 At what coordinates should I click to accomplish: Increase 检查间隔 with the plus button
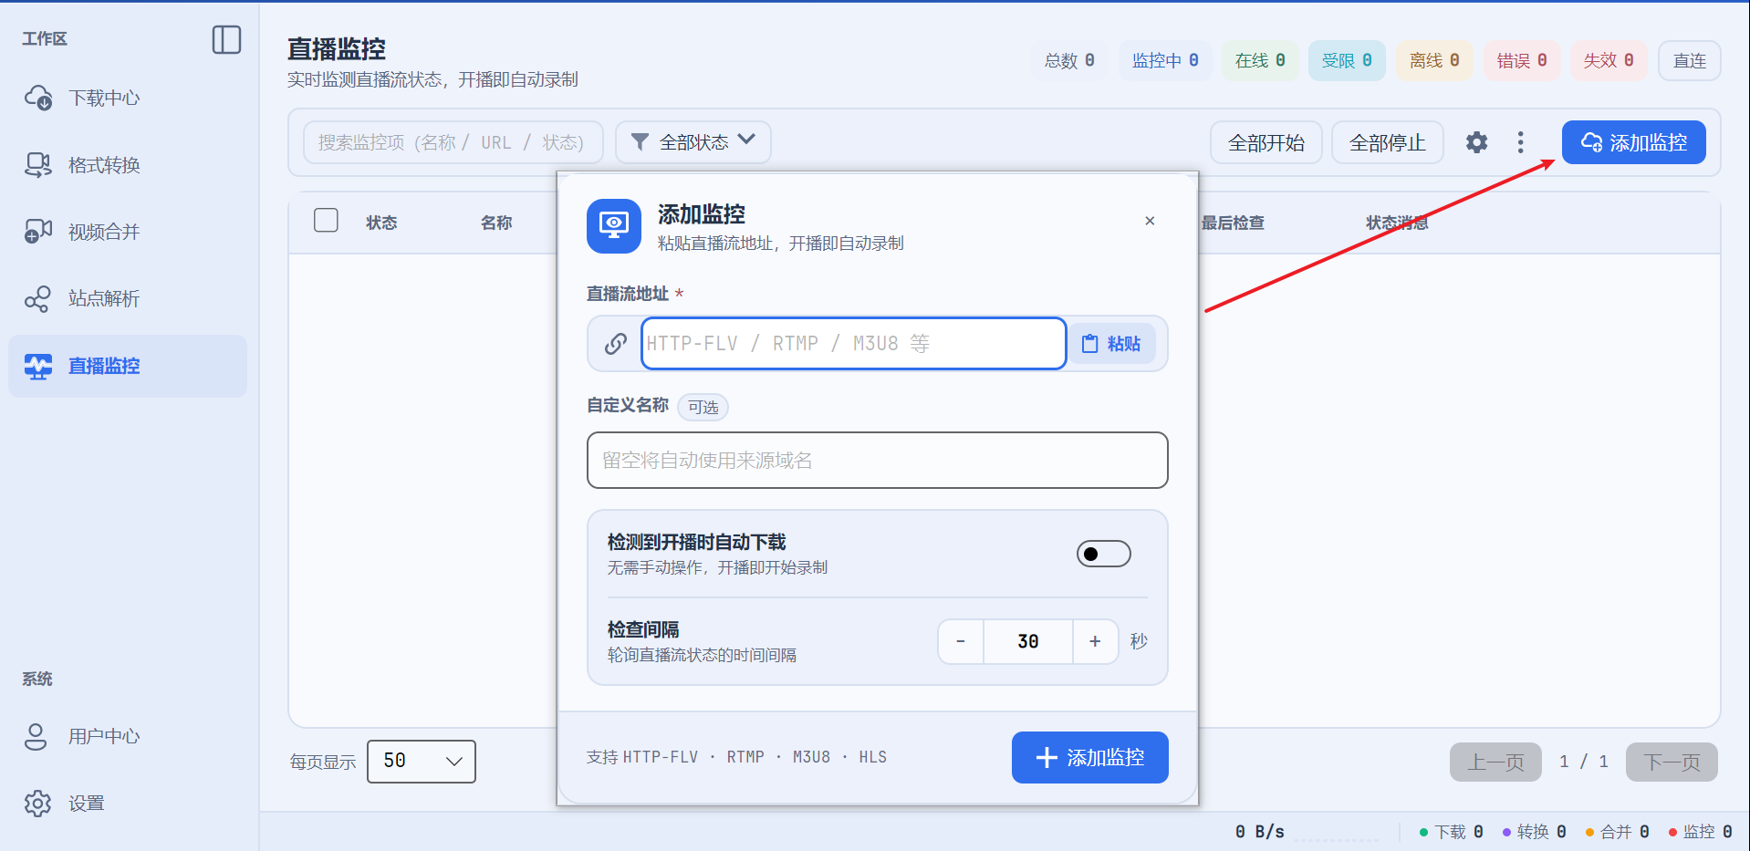tap(1095, 641)
